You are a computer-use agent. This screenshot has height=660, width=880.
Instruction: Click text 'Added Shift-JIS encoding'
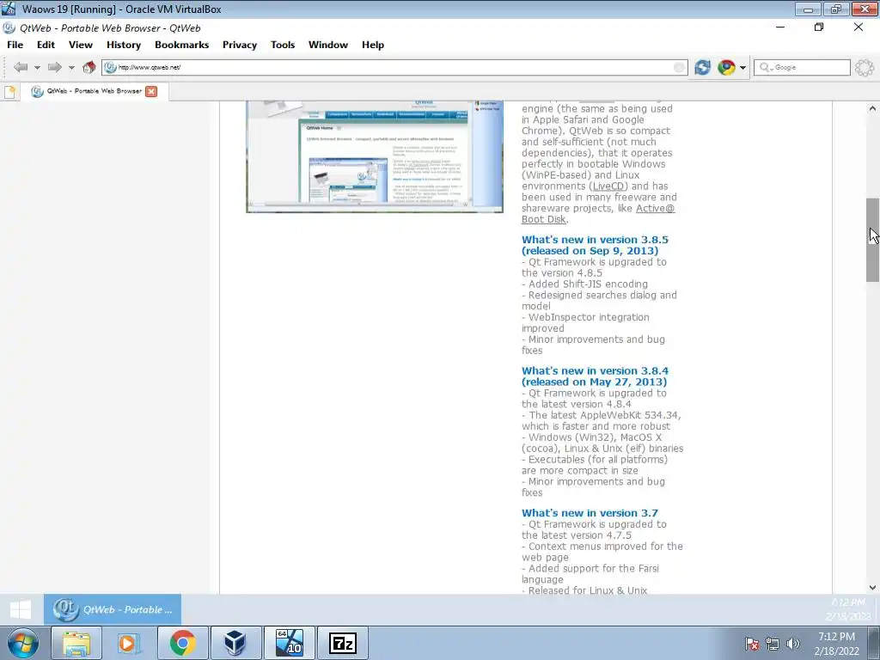588,284
